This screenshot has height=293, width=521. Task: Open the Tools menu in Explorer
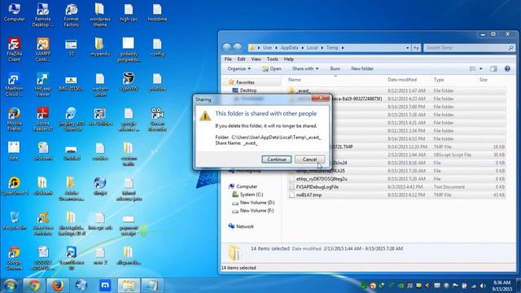coord(273,59)
